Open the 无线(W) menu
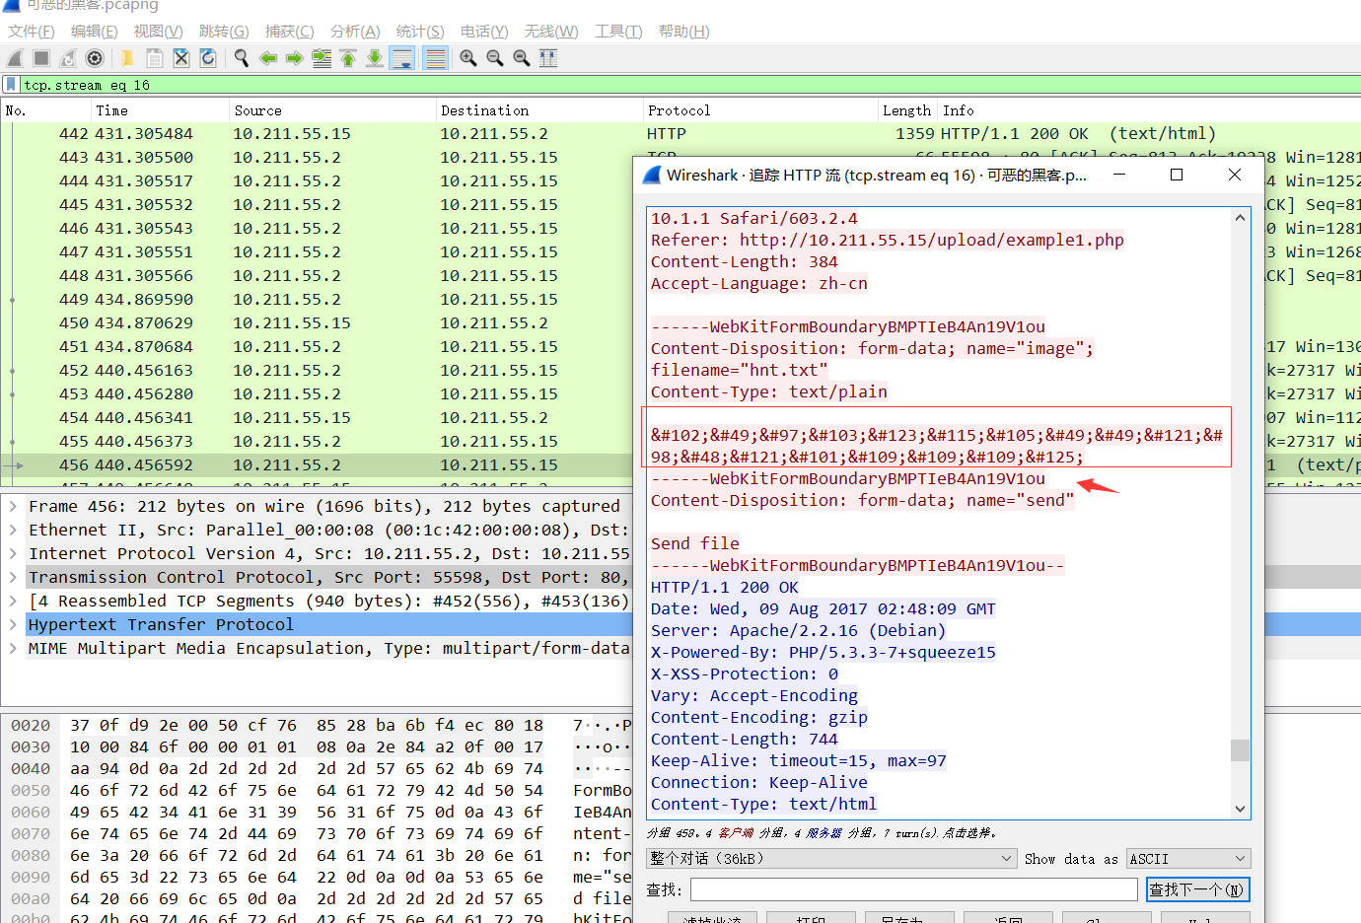Viewport: 1361px width, 923px height. 551,32
